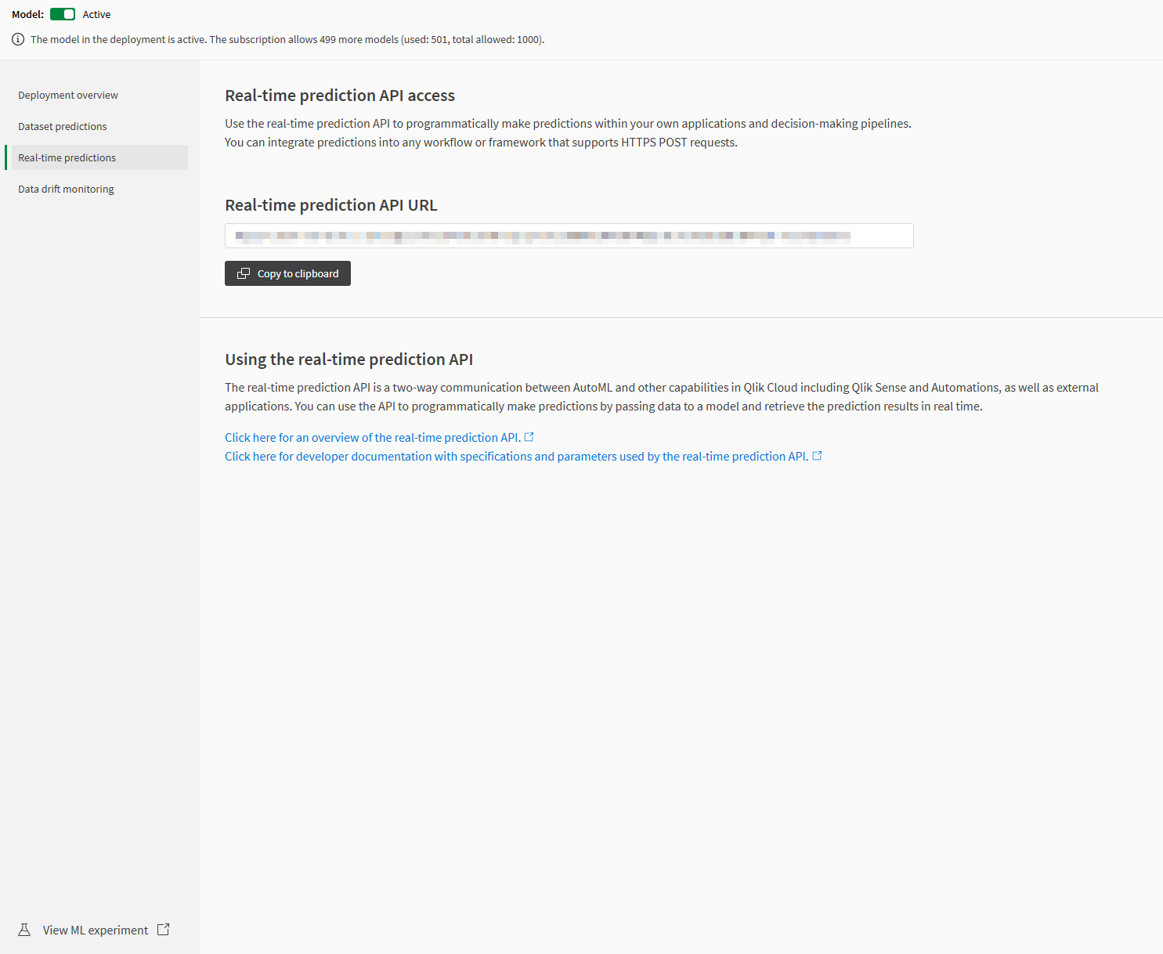The width and height of the screenshot is (1163, 954).
Task: Open overview of the real-time prediction API link
Action: pyautogui.click(x=373, y=437)
